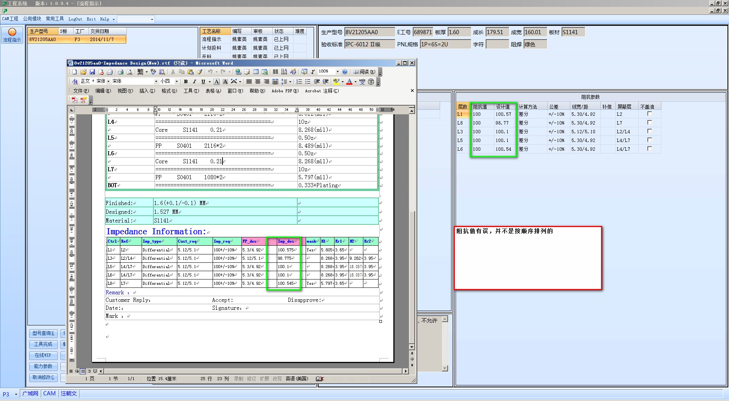
Task: Click the Print icon in Word toolbar
Action: tap(120, 72)
